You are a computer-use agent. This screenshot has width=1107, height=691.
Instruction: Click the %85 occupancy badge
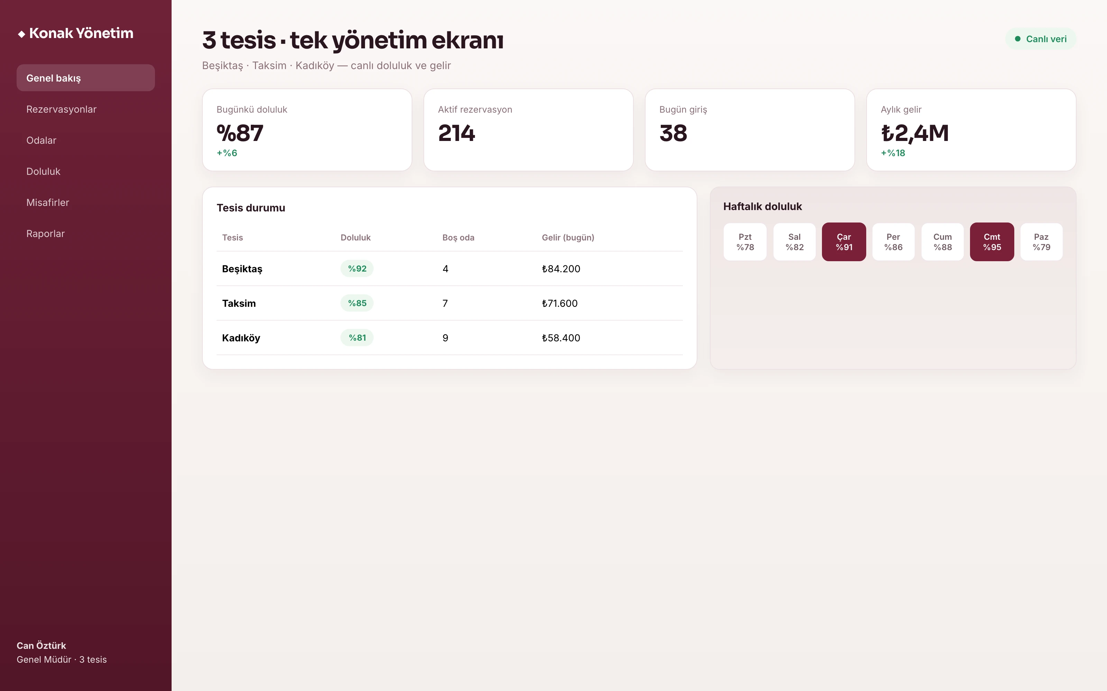357,303
